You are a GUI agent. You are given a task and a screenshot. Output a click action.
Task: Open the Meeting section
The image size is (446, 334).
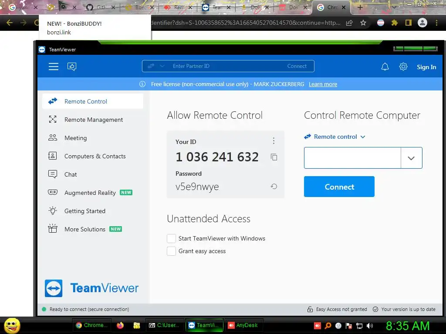pos(93,138)
